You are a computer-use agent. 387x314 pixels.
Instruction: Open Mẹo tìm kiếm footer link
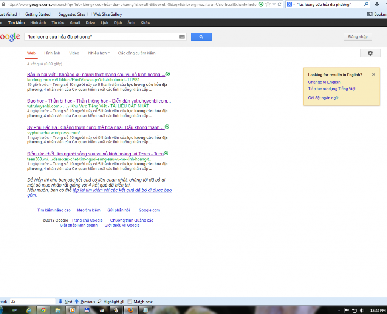89,210
